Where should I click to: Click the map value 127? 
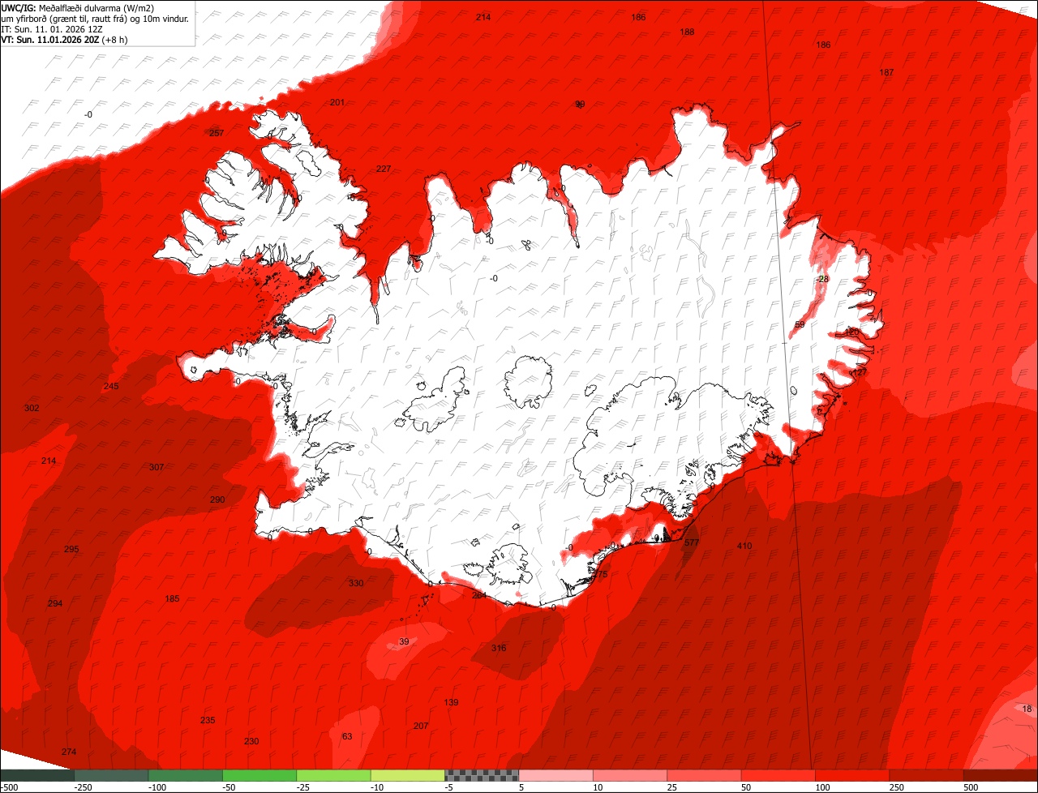[x=860, y=371]
